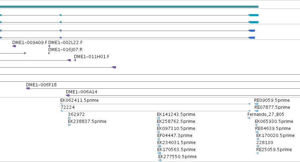
Task: Select the EP04447.3prime label
Action: click(x=175, y=136)
